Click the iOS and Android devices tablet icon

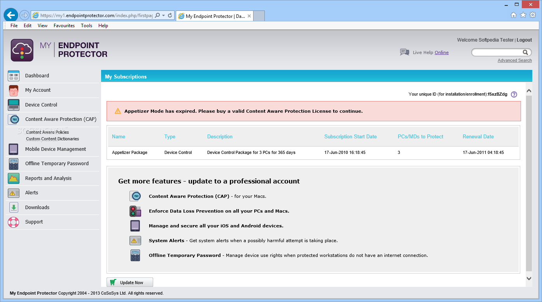tap(135, 226)
